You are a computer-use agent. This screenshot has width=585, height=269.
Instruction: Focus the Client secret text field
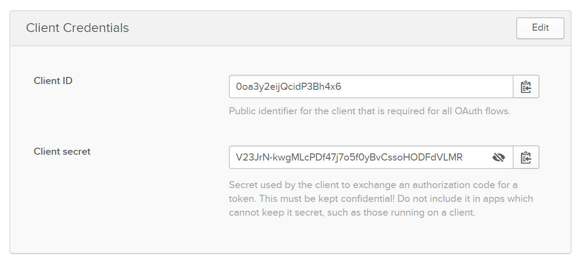pos(357,157)
